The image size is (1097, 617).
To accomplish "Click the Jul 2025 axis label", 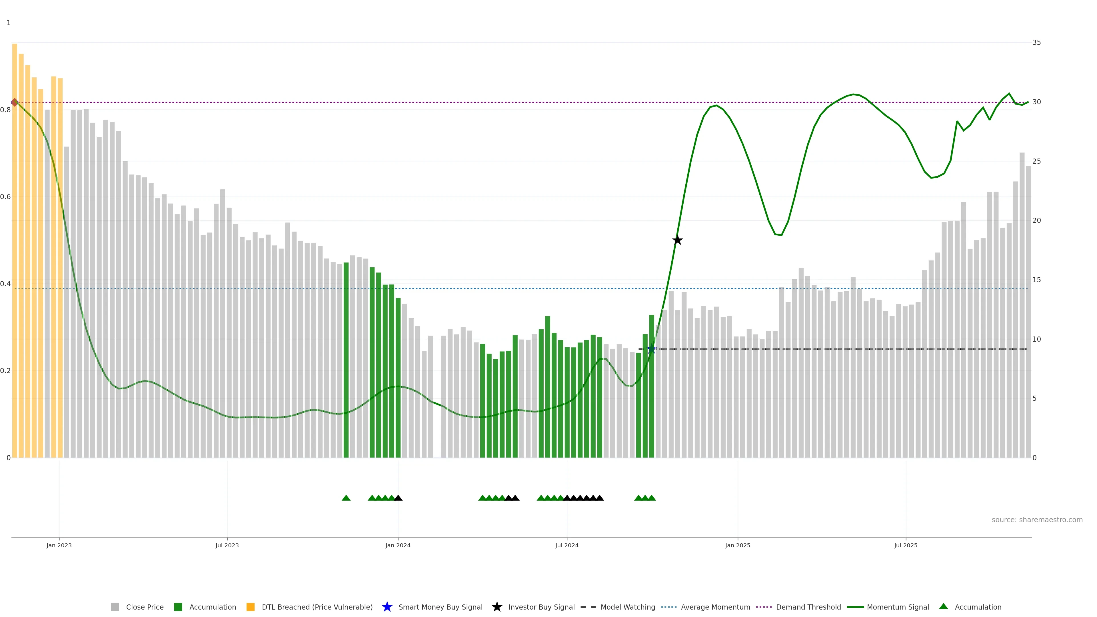I will point(905,545).
